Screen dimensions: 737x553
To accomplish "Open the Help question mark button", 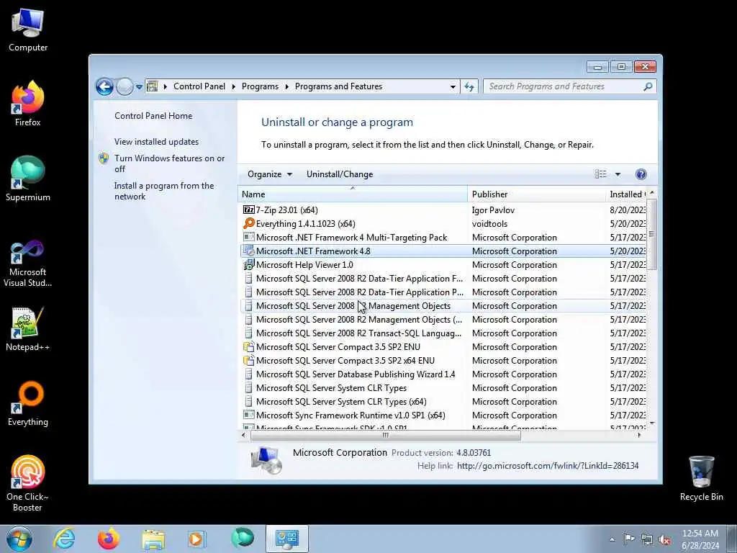I will [x=641, y=174].
